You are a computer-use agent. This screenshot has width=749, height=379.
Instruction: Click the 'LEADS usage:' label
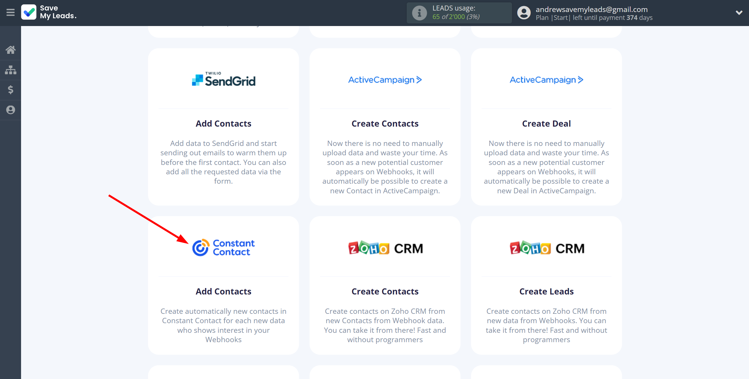(x=454, y=8)
